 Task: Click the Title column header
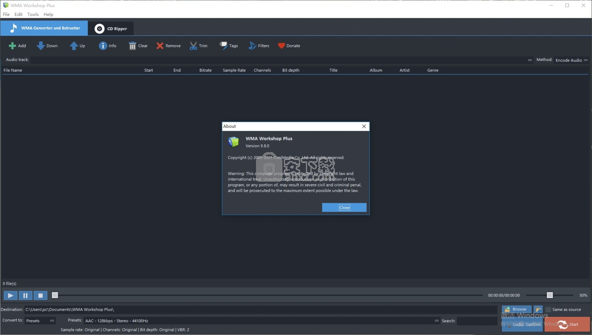tap(333, 70)
